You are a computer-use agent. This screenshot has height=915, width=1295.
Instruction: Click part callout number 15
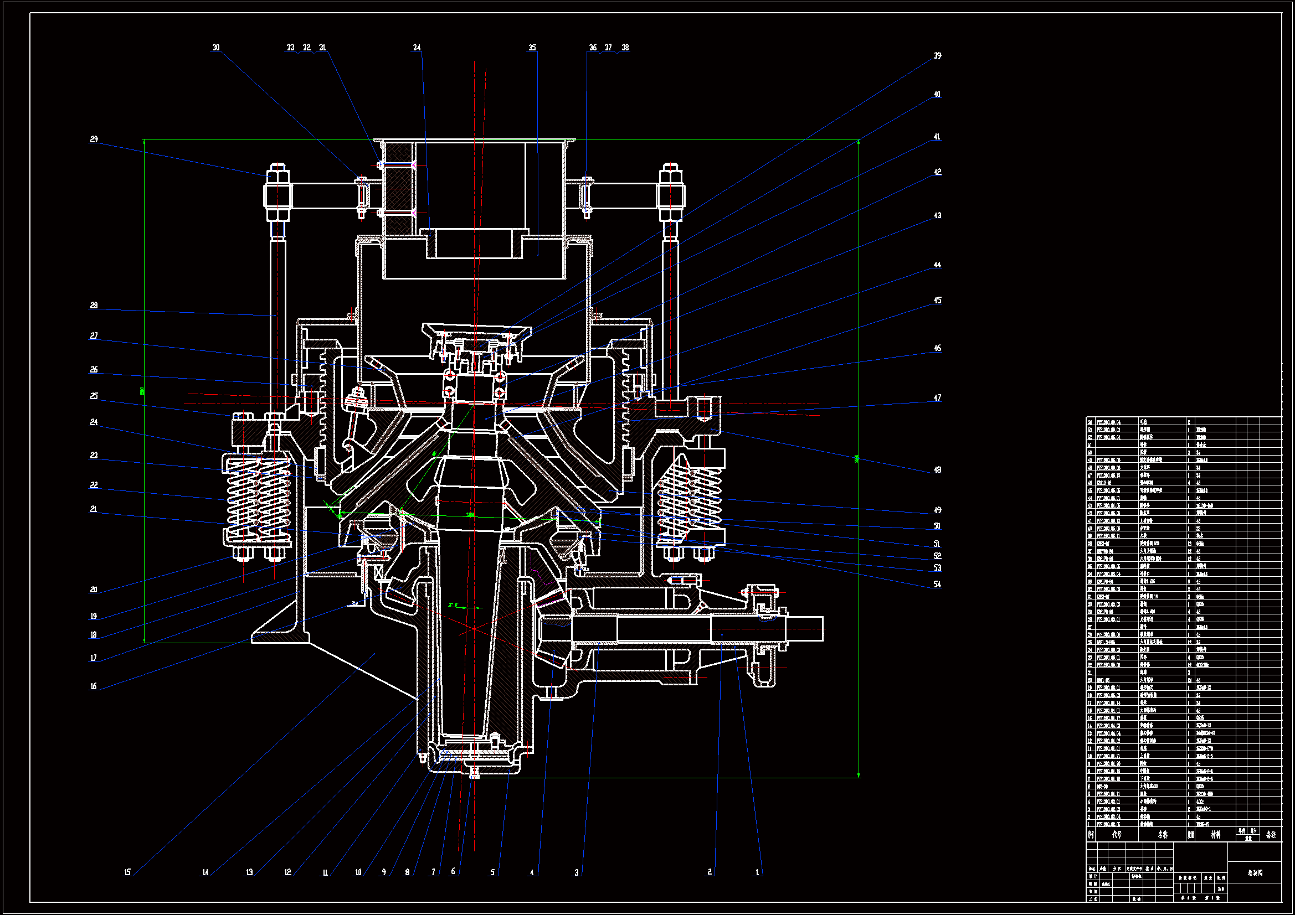point(127,872)
